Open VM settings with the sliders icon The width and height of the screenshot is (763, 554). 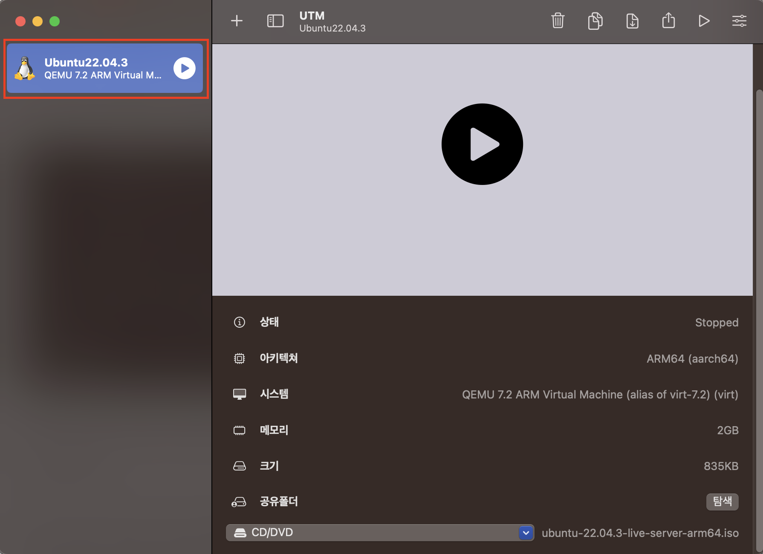pyautogui.click(x=739, y=21)
